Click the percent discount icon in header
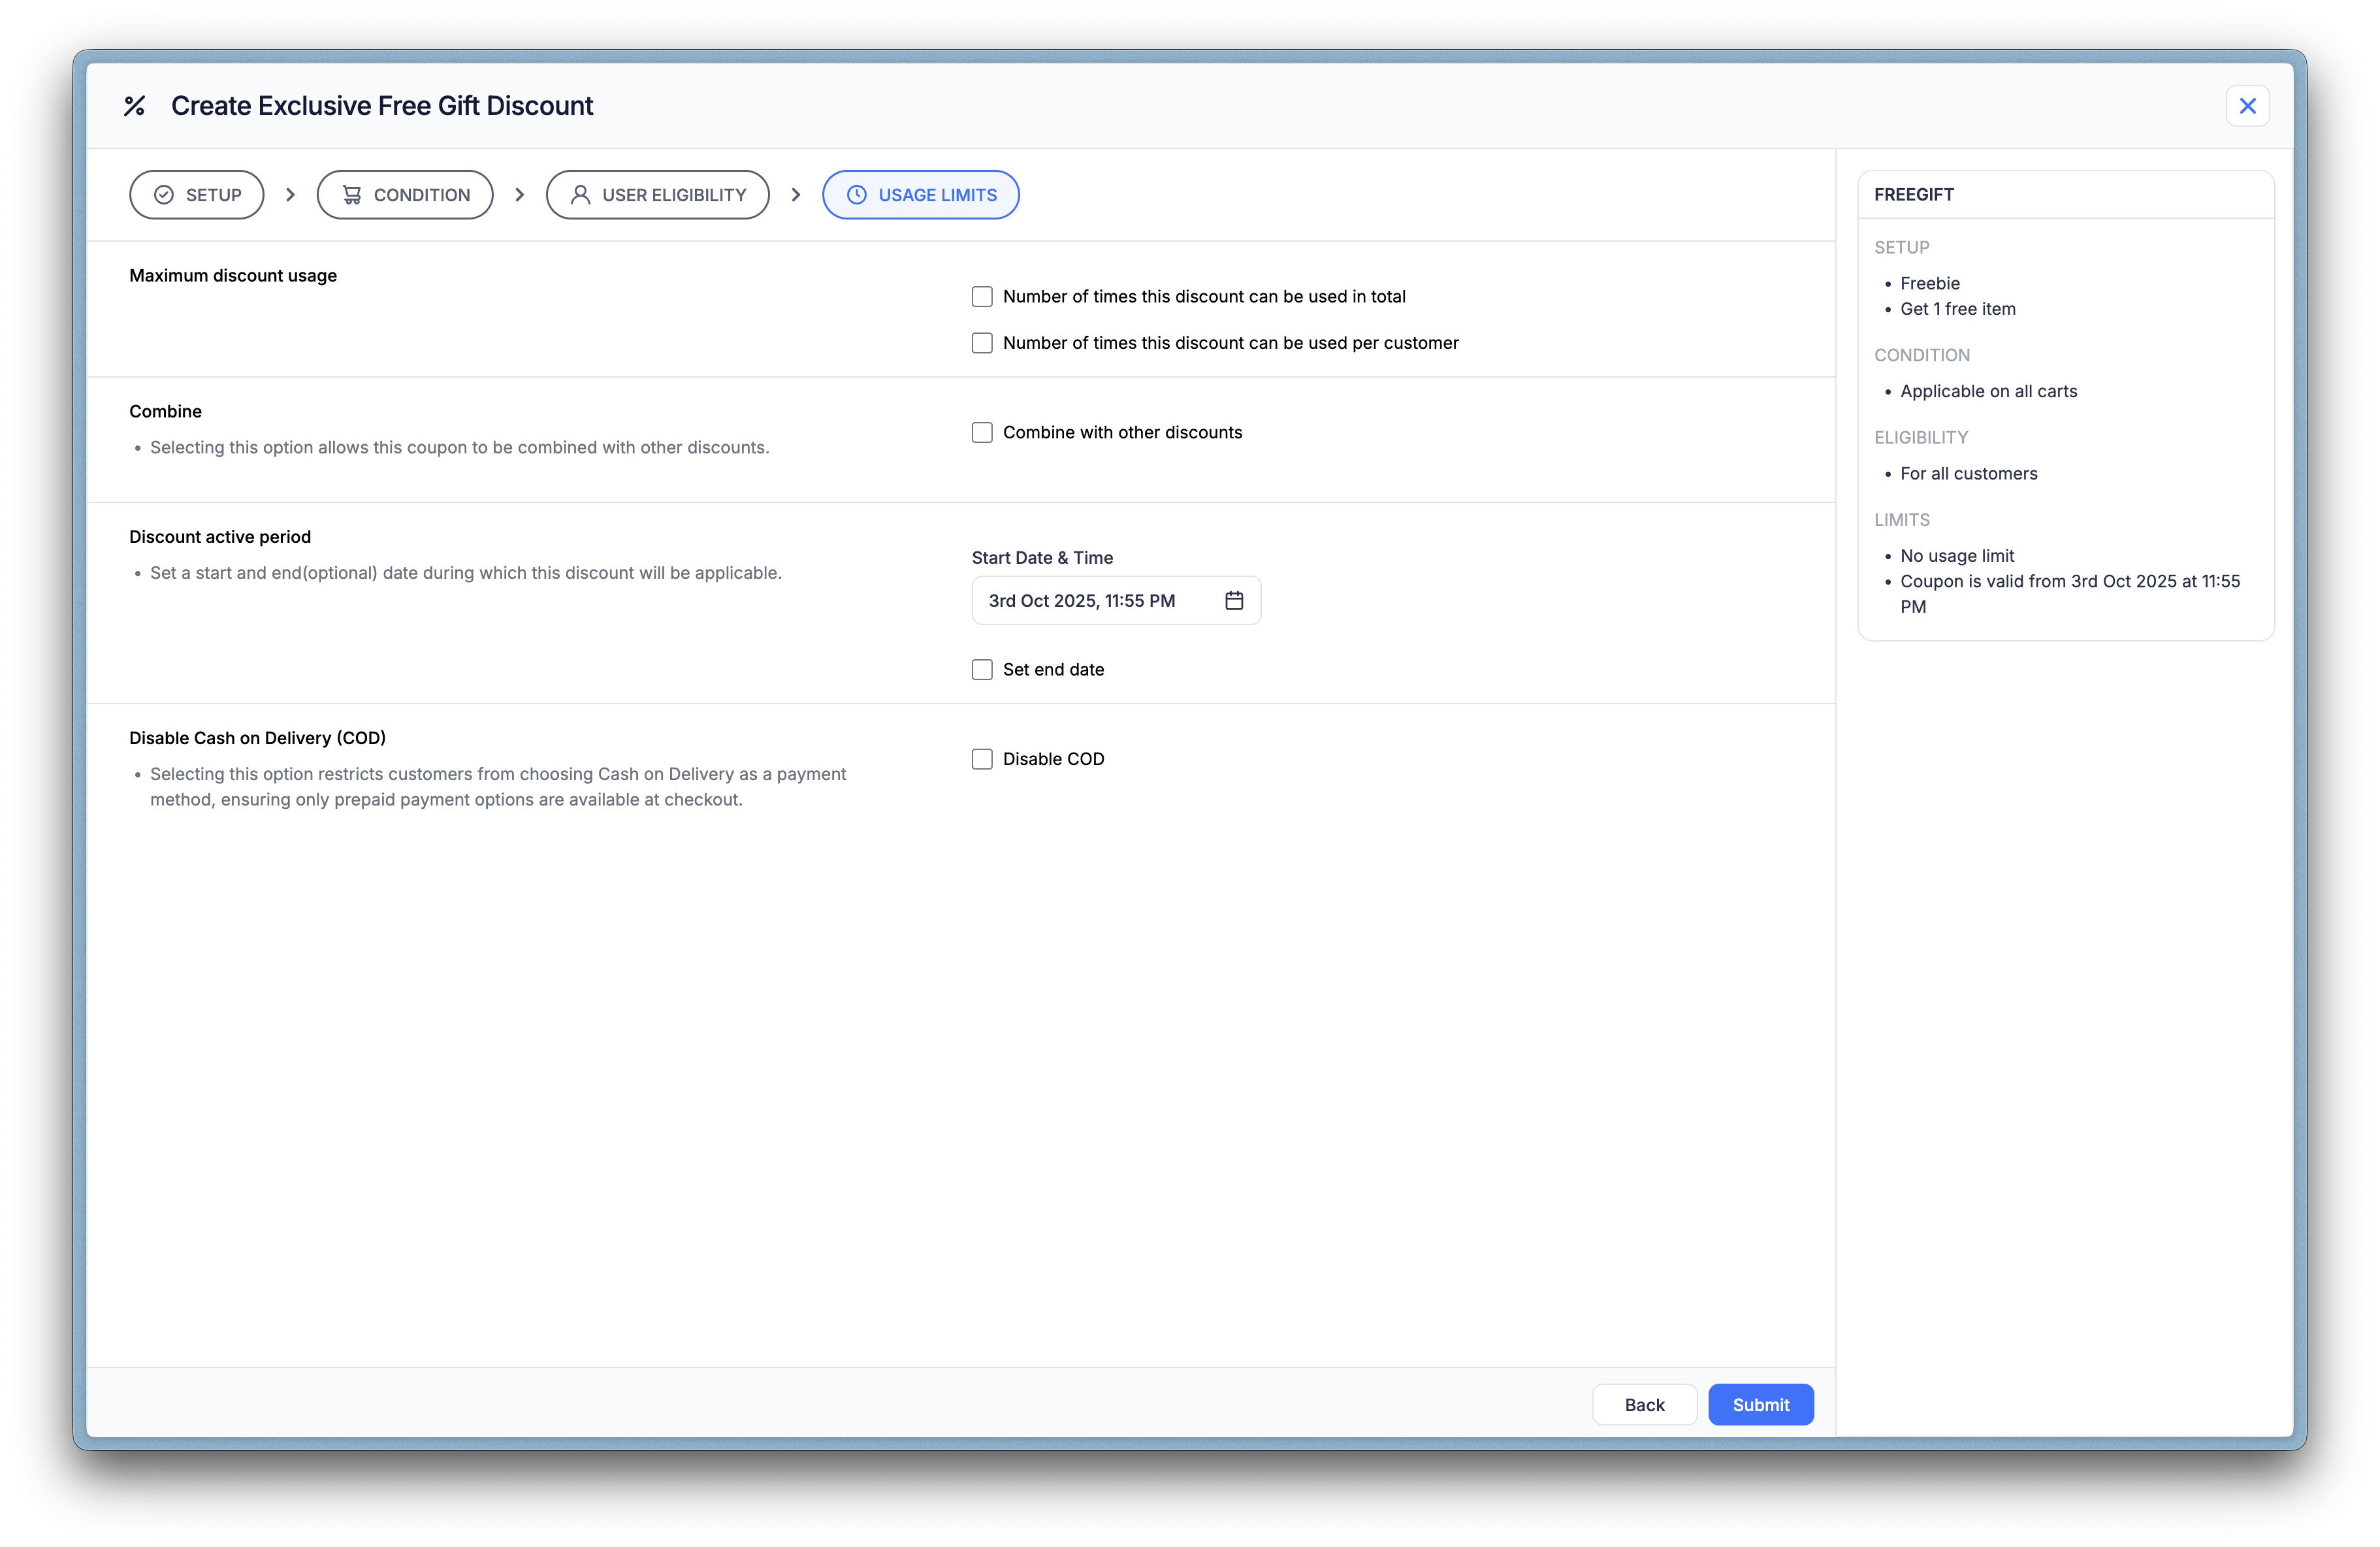 click(x=134, y=106)
